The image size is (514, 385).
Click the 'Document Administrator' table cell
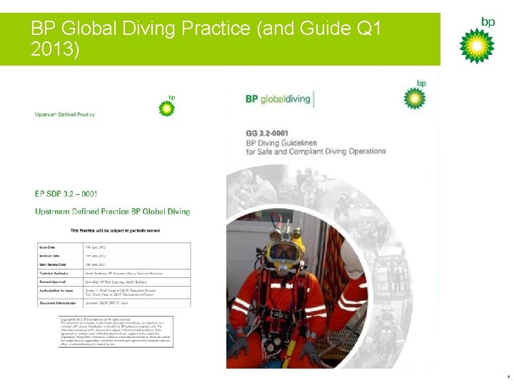pyautogui.click(x=60, y=303)
